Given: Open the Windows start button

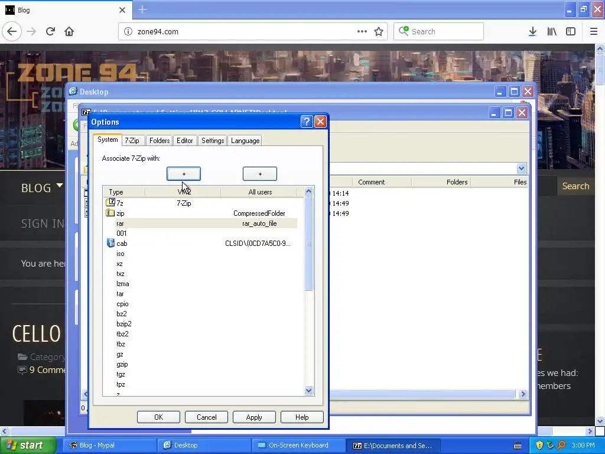Looking at the screenshot, I should 27,445.
